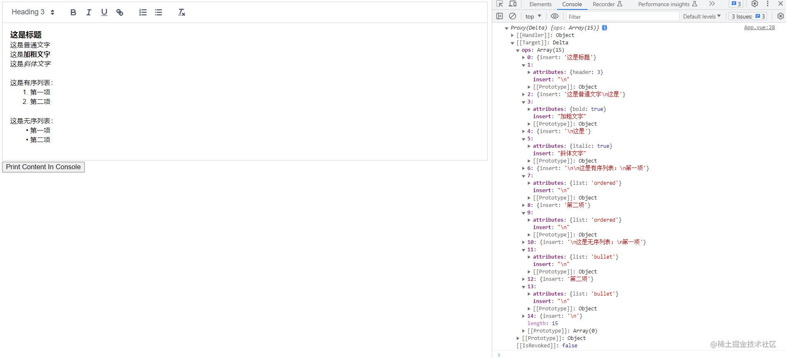
Task: Click the 3 Issues button
Action: click(x=748, y=16)
